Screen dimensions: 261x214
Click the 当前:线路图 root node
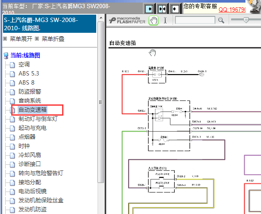tap(25, 55)
